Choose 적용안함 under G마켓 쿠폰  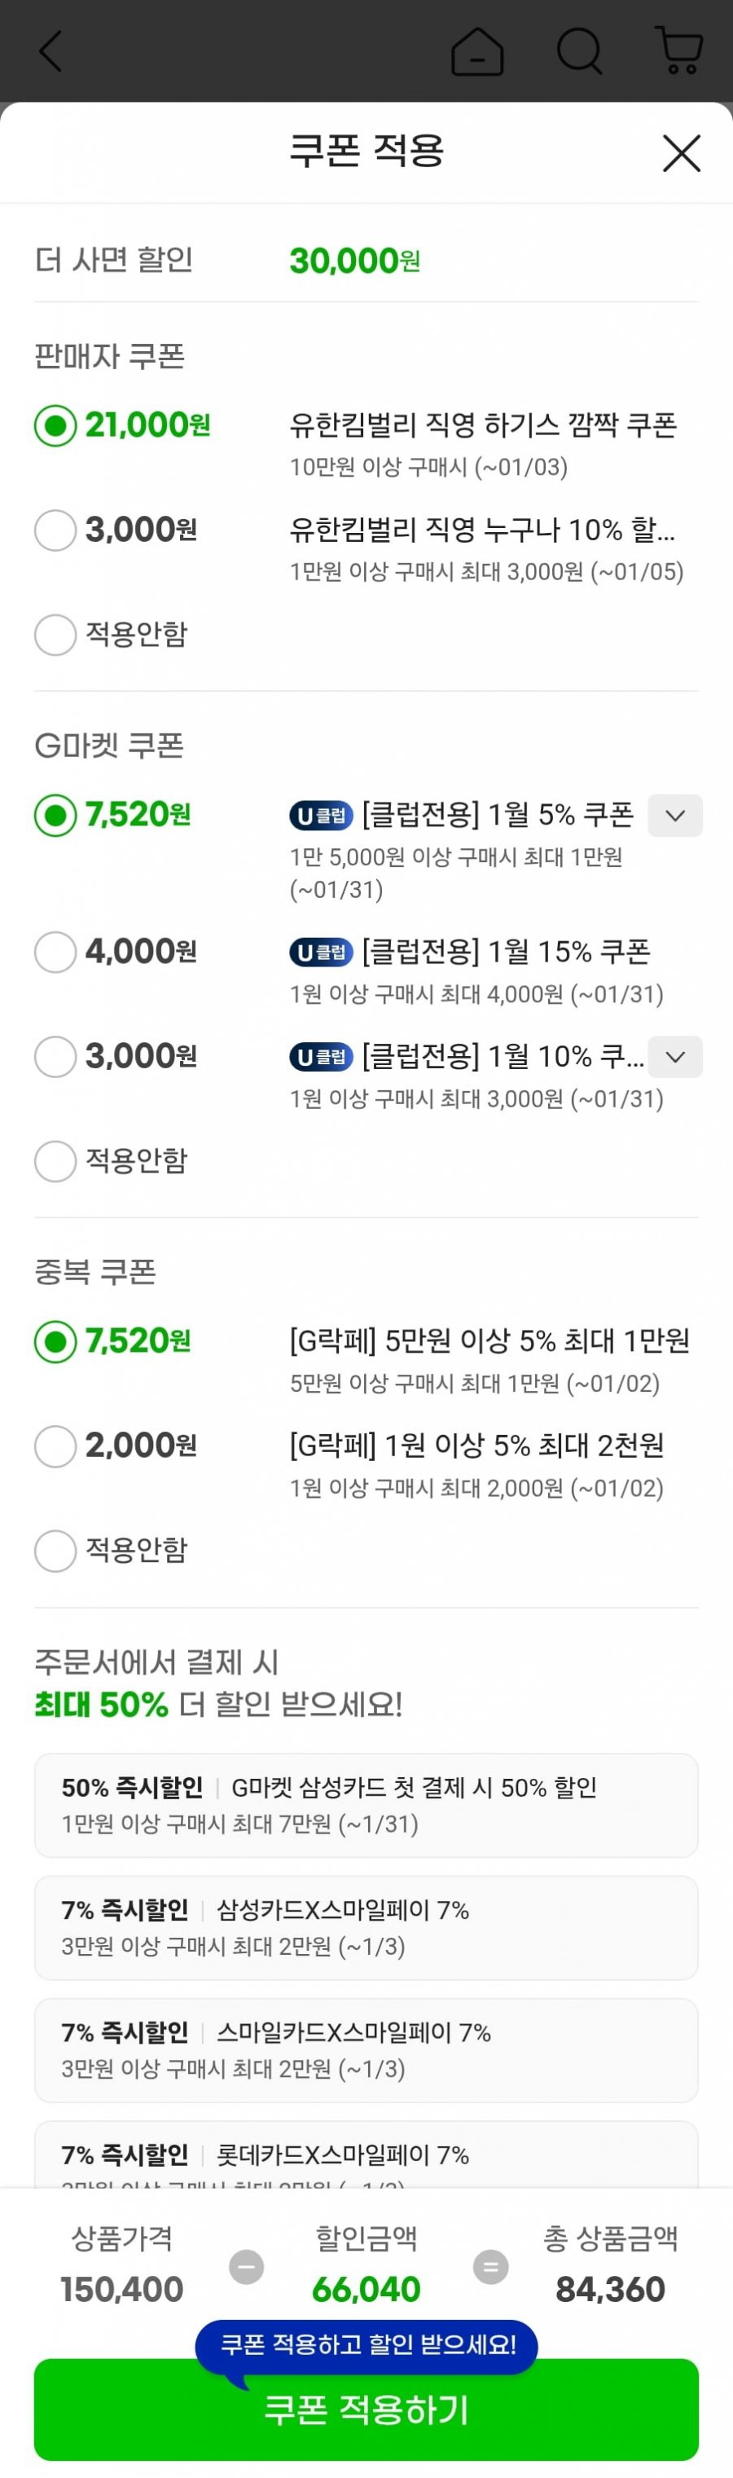56,1161
